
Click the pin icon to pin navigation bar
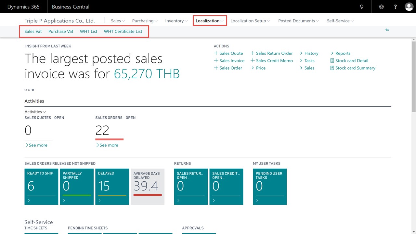tap(387, 30)
